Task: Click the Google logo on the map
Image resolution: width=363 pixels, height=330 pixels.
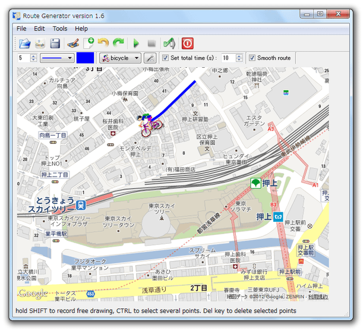Action: click(33, 294)
